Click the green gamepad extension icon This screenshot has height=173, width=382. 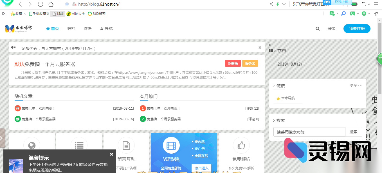point(352,13)
